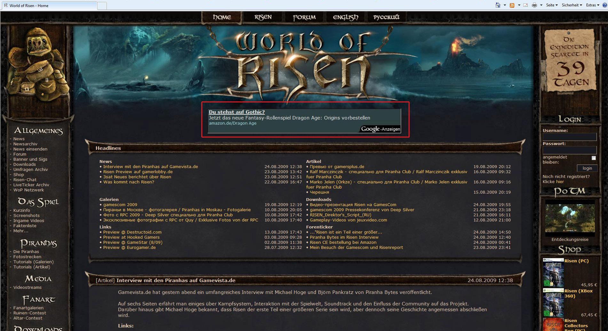Click amazon.de/Dragon Age ad URL
This screenshot has width=608, height=331.
click(233, 123)
